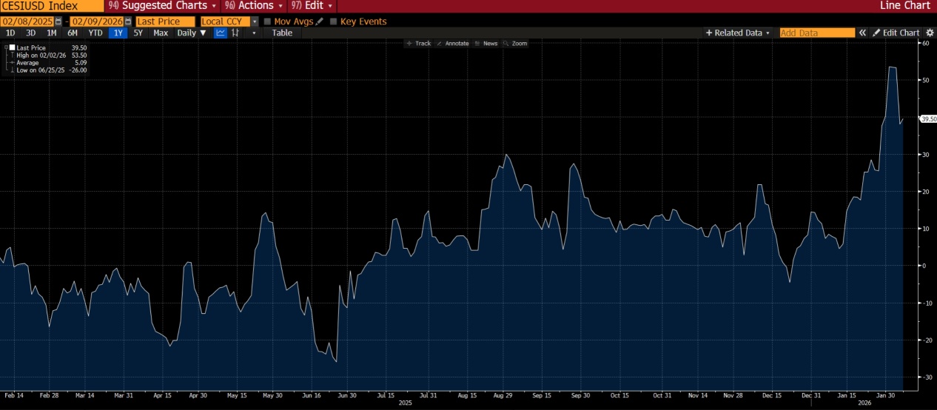The height and width of the screenshot is (410, 937).
Task: Click the 39.50 last value axis tag
Action: pos(928,118)
